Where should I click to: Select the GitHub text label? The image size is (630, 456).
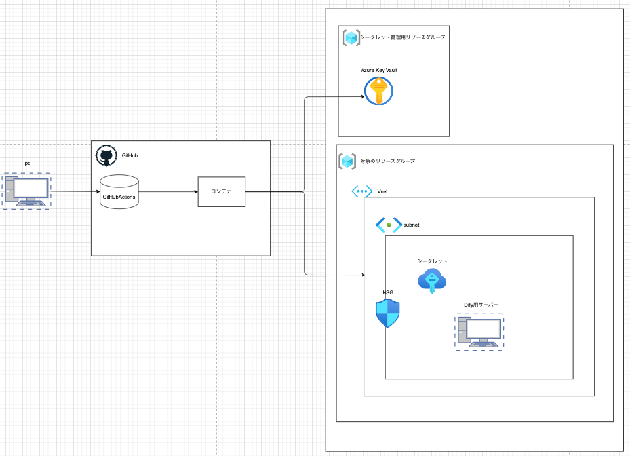130,156
